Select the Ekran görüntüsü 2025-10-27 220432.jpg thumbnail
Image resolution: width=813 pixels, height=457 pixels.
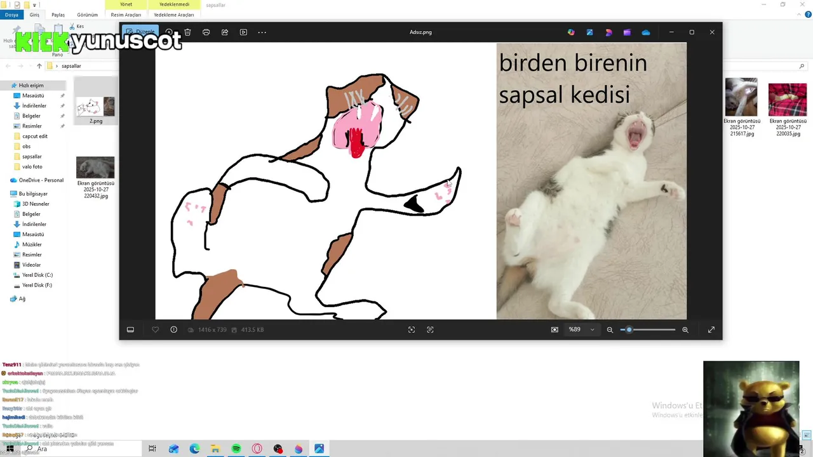pos(96,168)
